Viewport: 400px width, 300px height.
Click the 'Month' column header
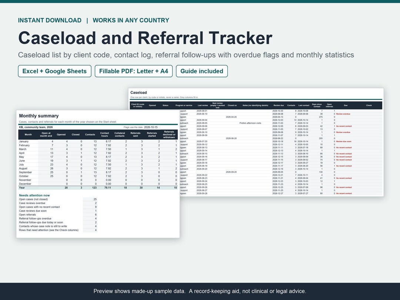[x=28, y=134]
